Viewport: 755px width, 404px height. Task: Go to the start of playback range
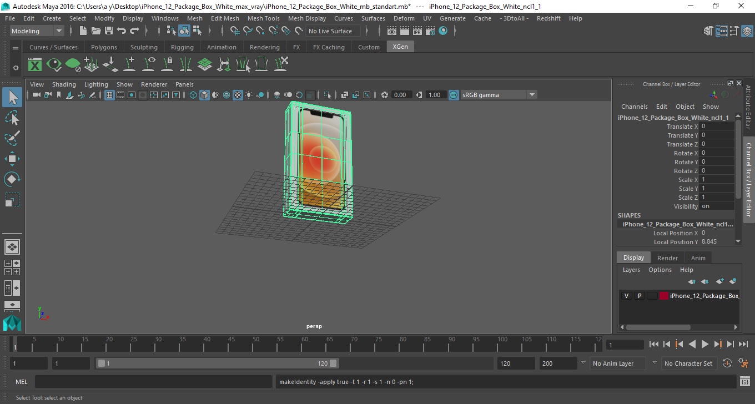tap(654, 345)
